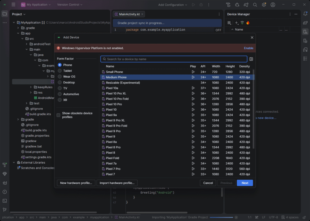Expand the androidTest folder

[x=27, y=44]
